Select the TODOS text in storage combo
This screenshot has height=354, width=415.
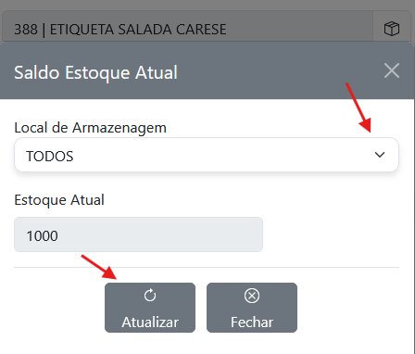(x=50, y=156)
